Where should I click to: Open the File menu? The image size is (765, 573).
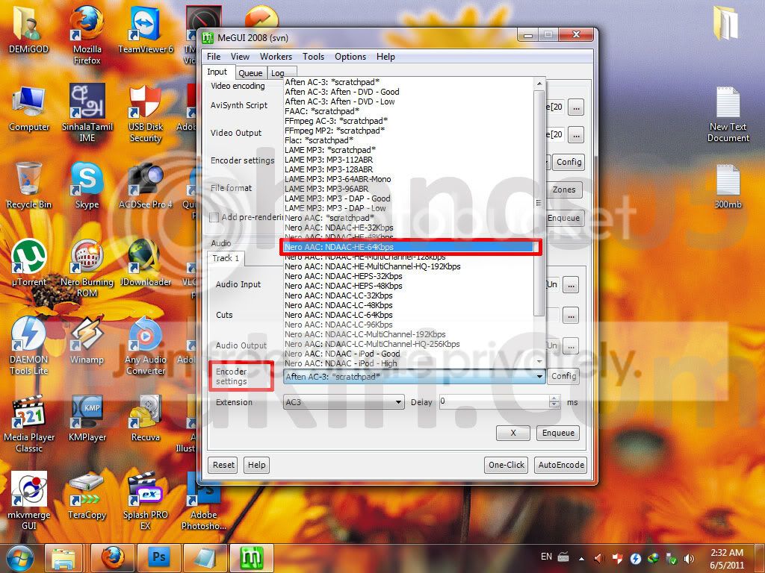(214, 57)
